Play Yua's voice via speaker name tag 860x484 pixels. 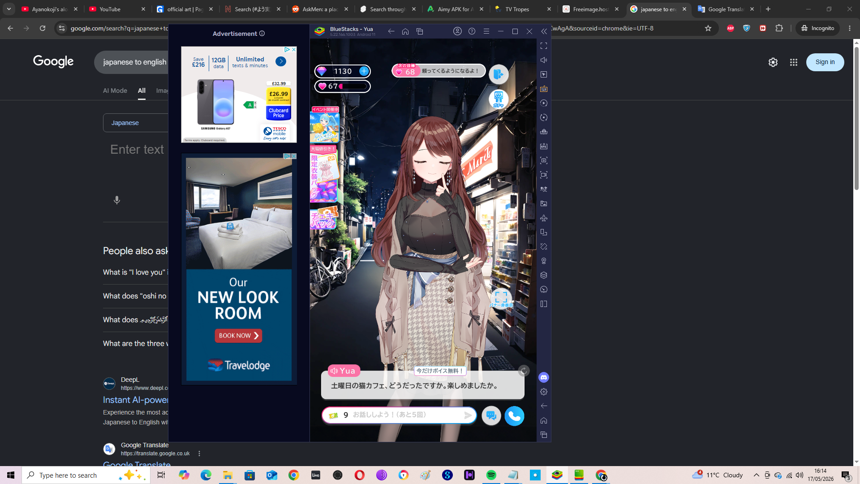(344, 371)
